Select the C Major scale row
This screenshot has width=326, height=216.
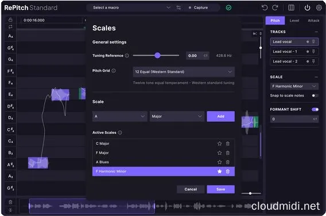point(164,144)
